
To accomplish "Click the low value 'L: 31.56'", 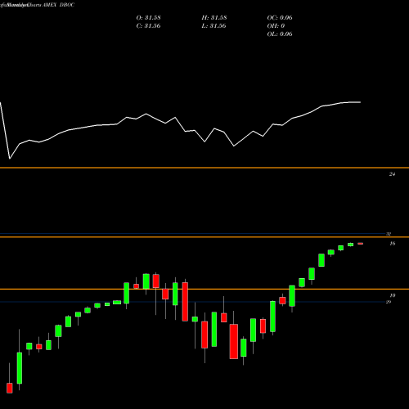I will click(x=213, y=26).
